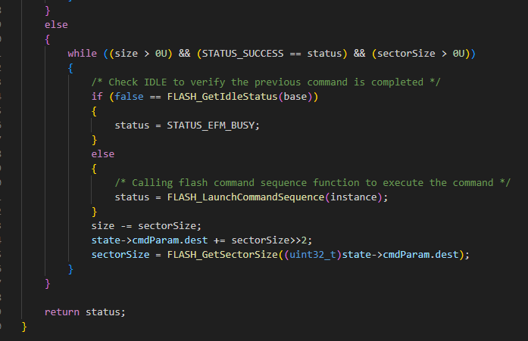Screen dimensions: 528x341
Task: Click the 'while' keyword
Action: [x=82, y=54]
